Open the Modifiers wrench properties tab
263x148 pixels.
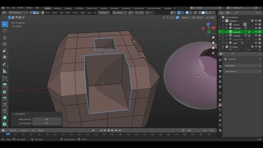(x=220, y=105)
